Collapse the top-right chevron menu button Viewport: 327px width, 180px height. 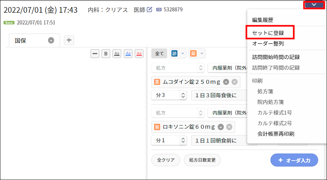click(x=314, y=5)
